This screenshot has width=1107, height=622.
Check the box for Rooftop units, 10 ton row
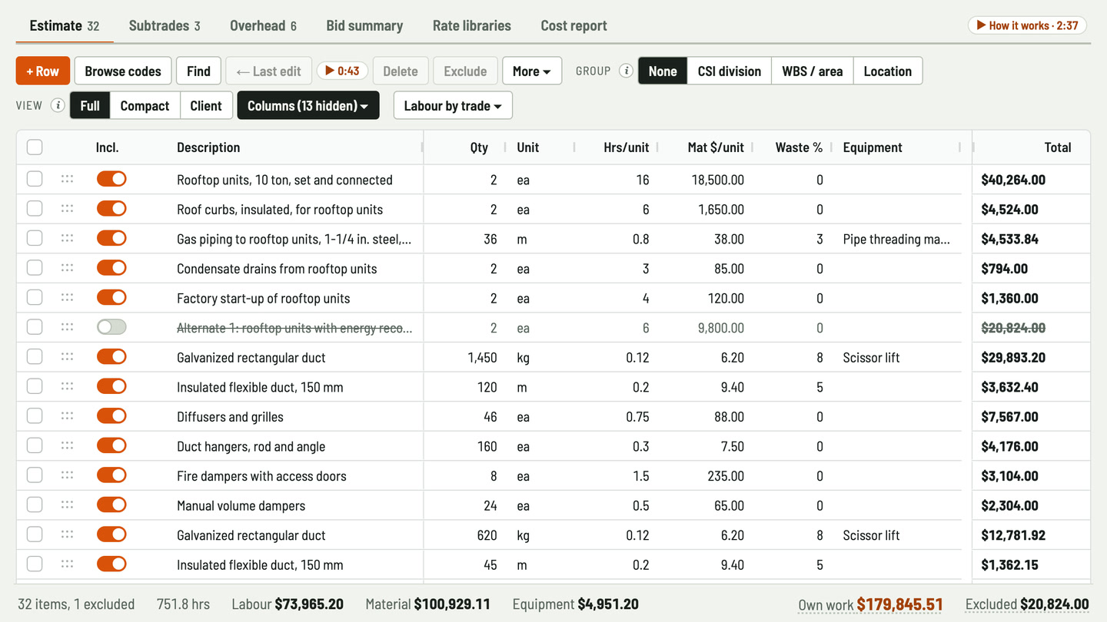(35, 179)
